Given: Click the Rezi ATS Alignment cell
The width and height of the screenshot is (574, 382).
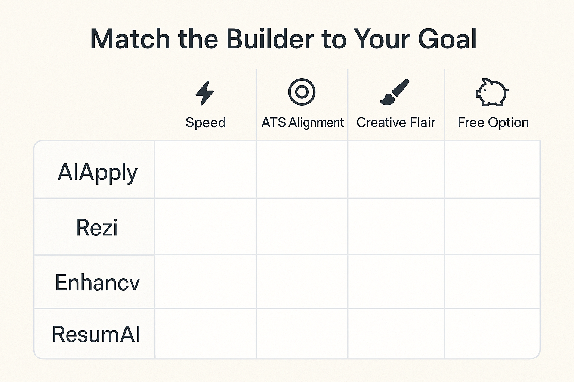Looking at the screenshot, I should 302,226.
